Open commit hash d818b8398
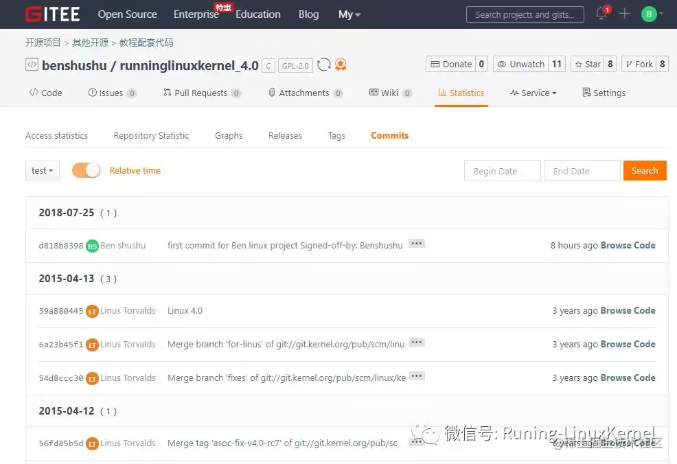Image resolution: width=677 pixels, height=464 pixels. 61,246
